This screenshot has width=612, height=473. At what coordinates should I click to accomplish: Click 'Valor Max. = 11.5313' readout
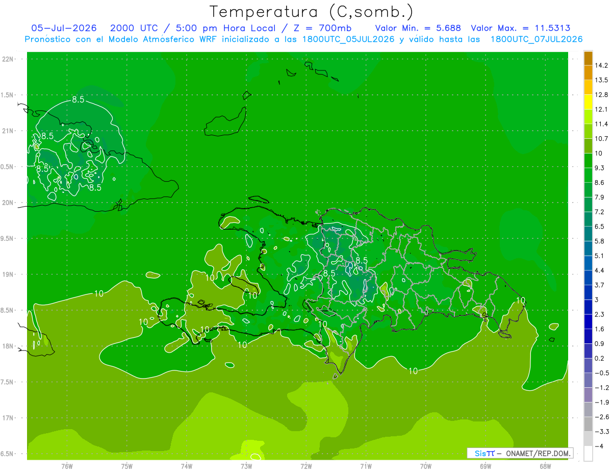pos(520,28)
